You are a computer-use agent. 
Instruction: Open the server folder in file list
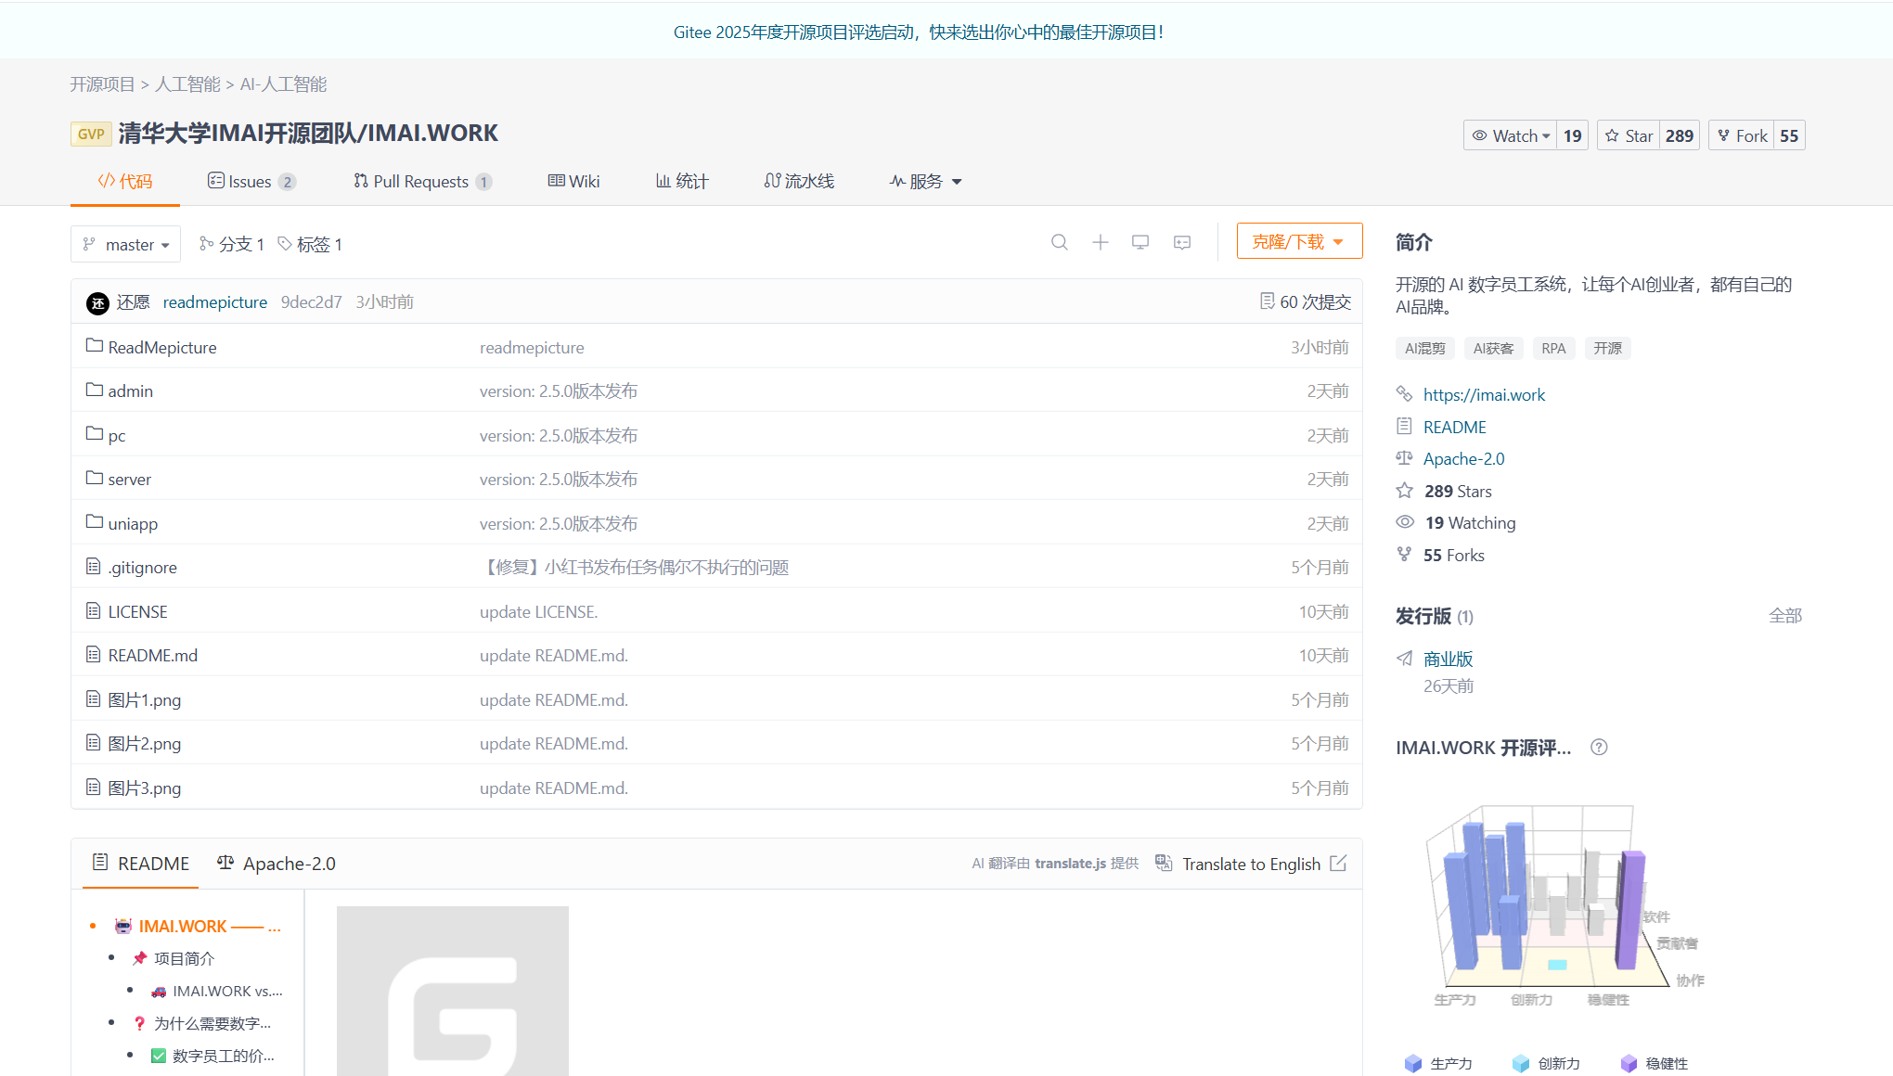129,480
